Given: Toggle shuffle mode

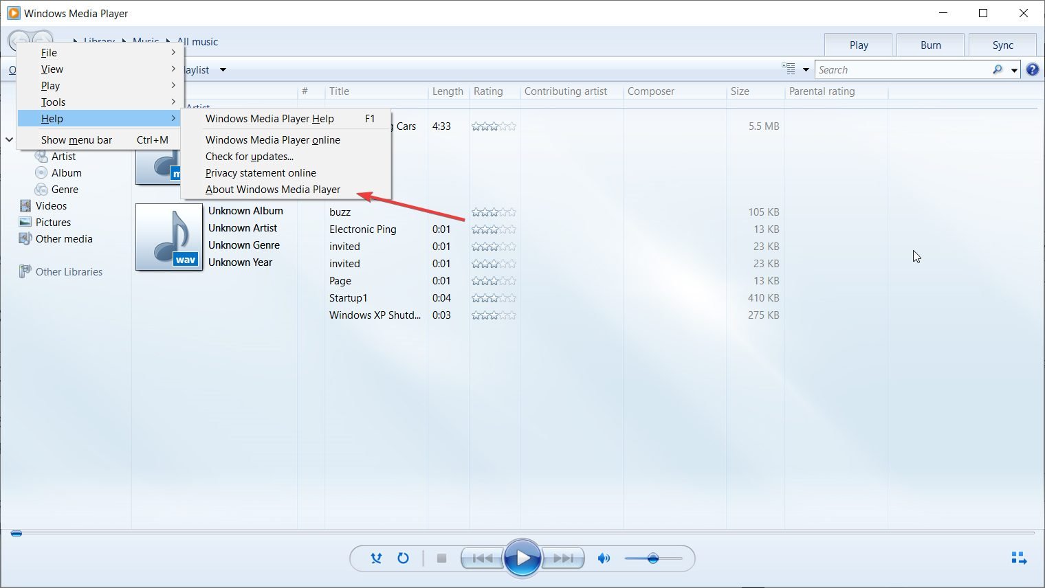Looking at the screenshot, I should click(x=376, y=558).
